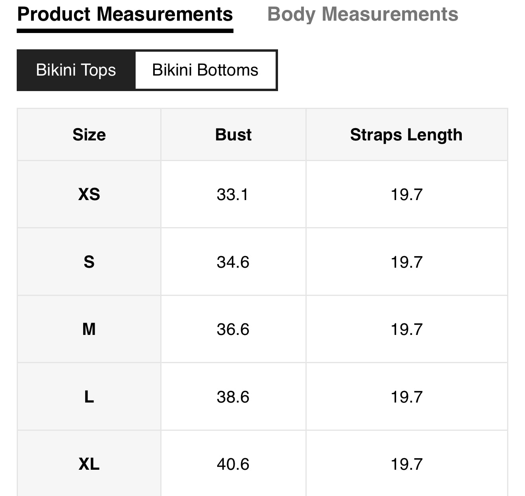The image size is (525, 496).
Task: Click the straps length value for XS
Action: [406, 195]
